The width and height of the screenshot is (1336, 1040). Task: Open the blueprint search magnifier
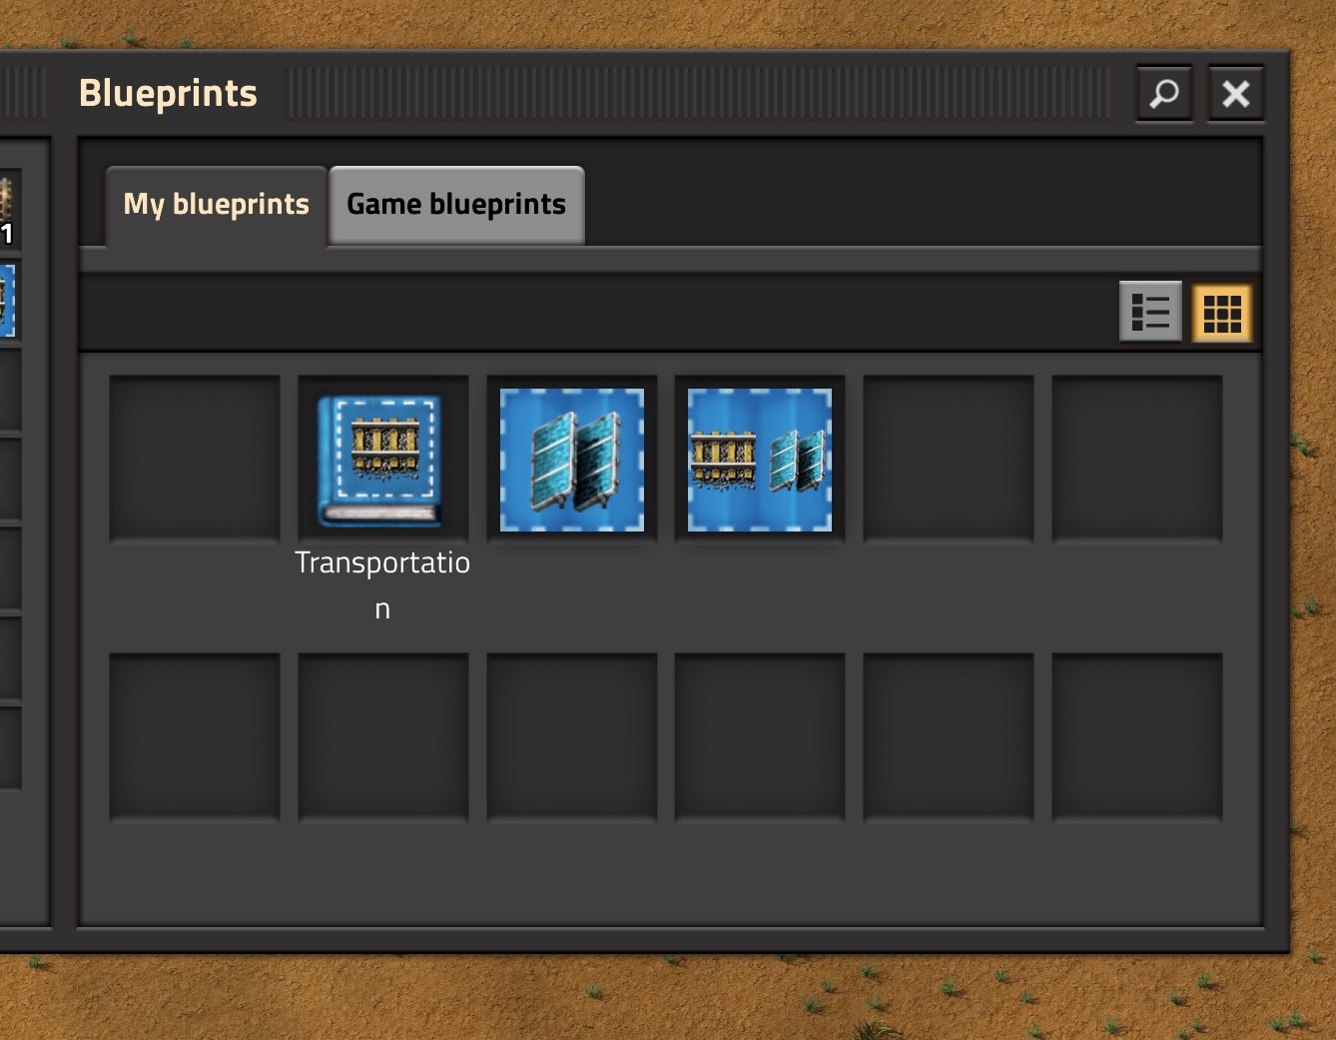[x=1164, y=94]
